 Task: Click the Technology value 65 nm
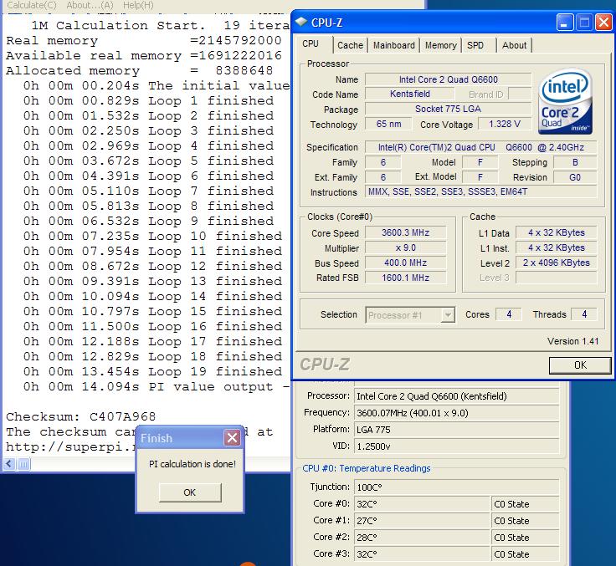(388, 124)
